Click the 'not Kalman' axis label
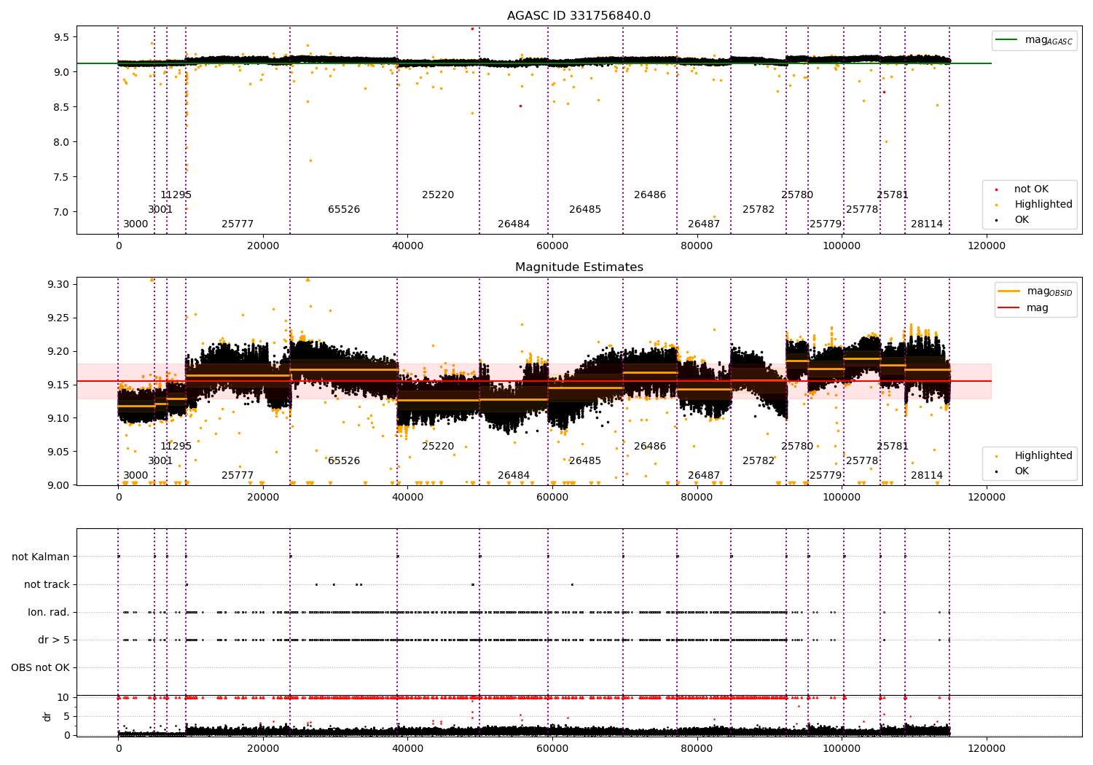This screenshot has height=765, width=1093. 41,557
